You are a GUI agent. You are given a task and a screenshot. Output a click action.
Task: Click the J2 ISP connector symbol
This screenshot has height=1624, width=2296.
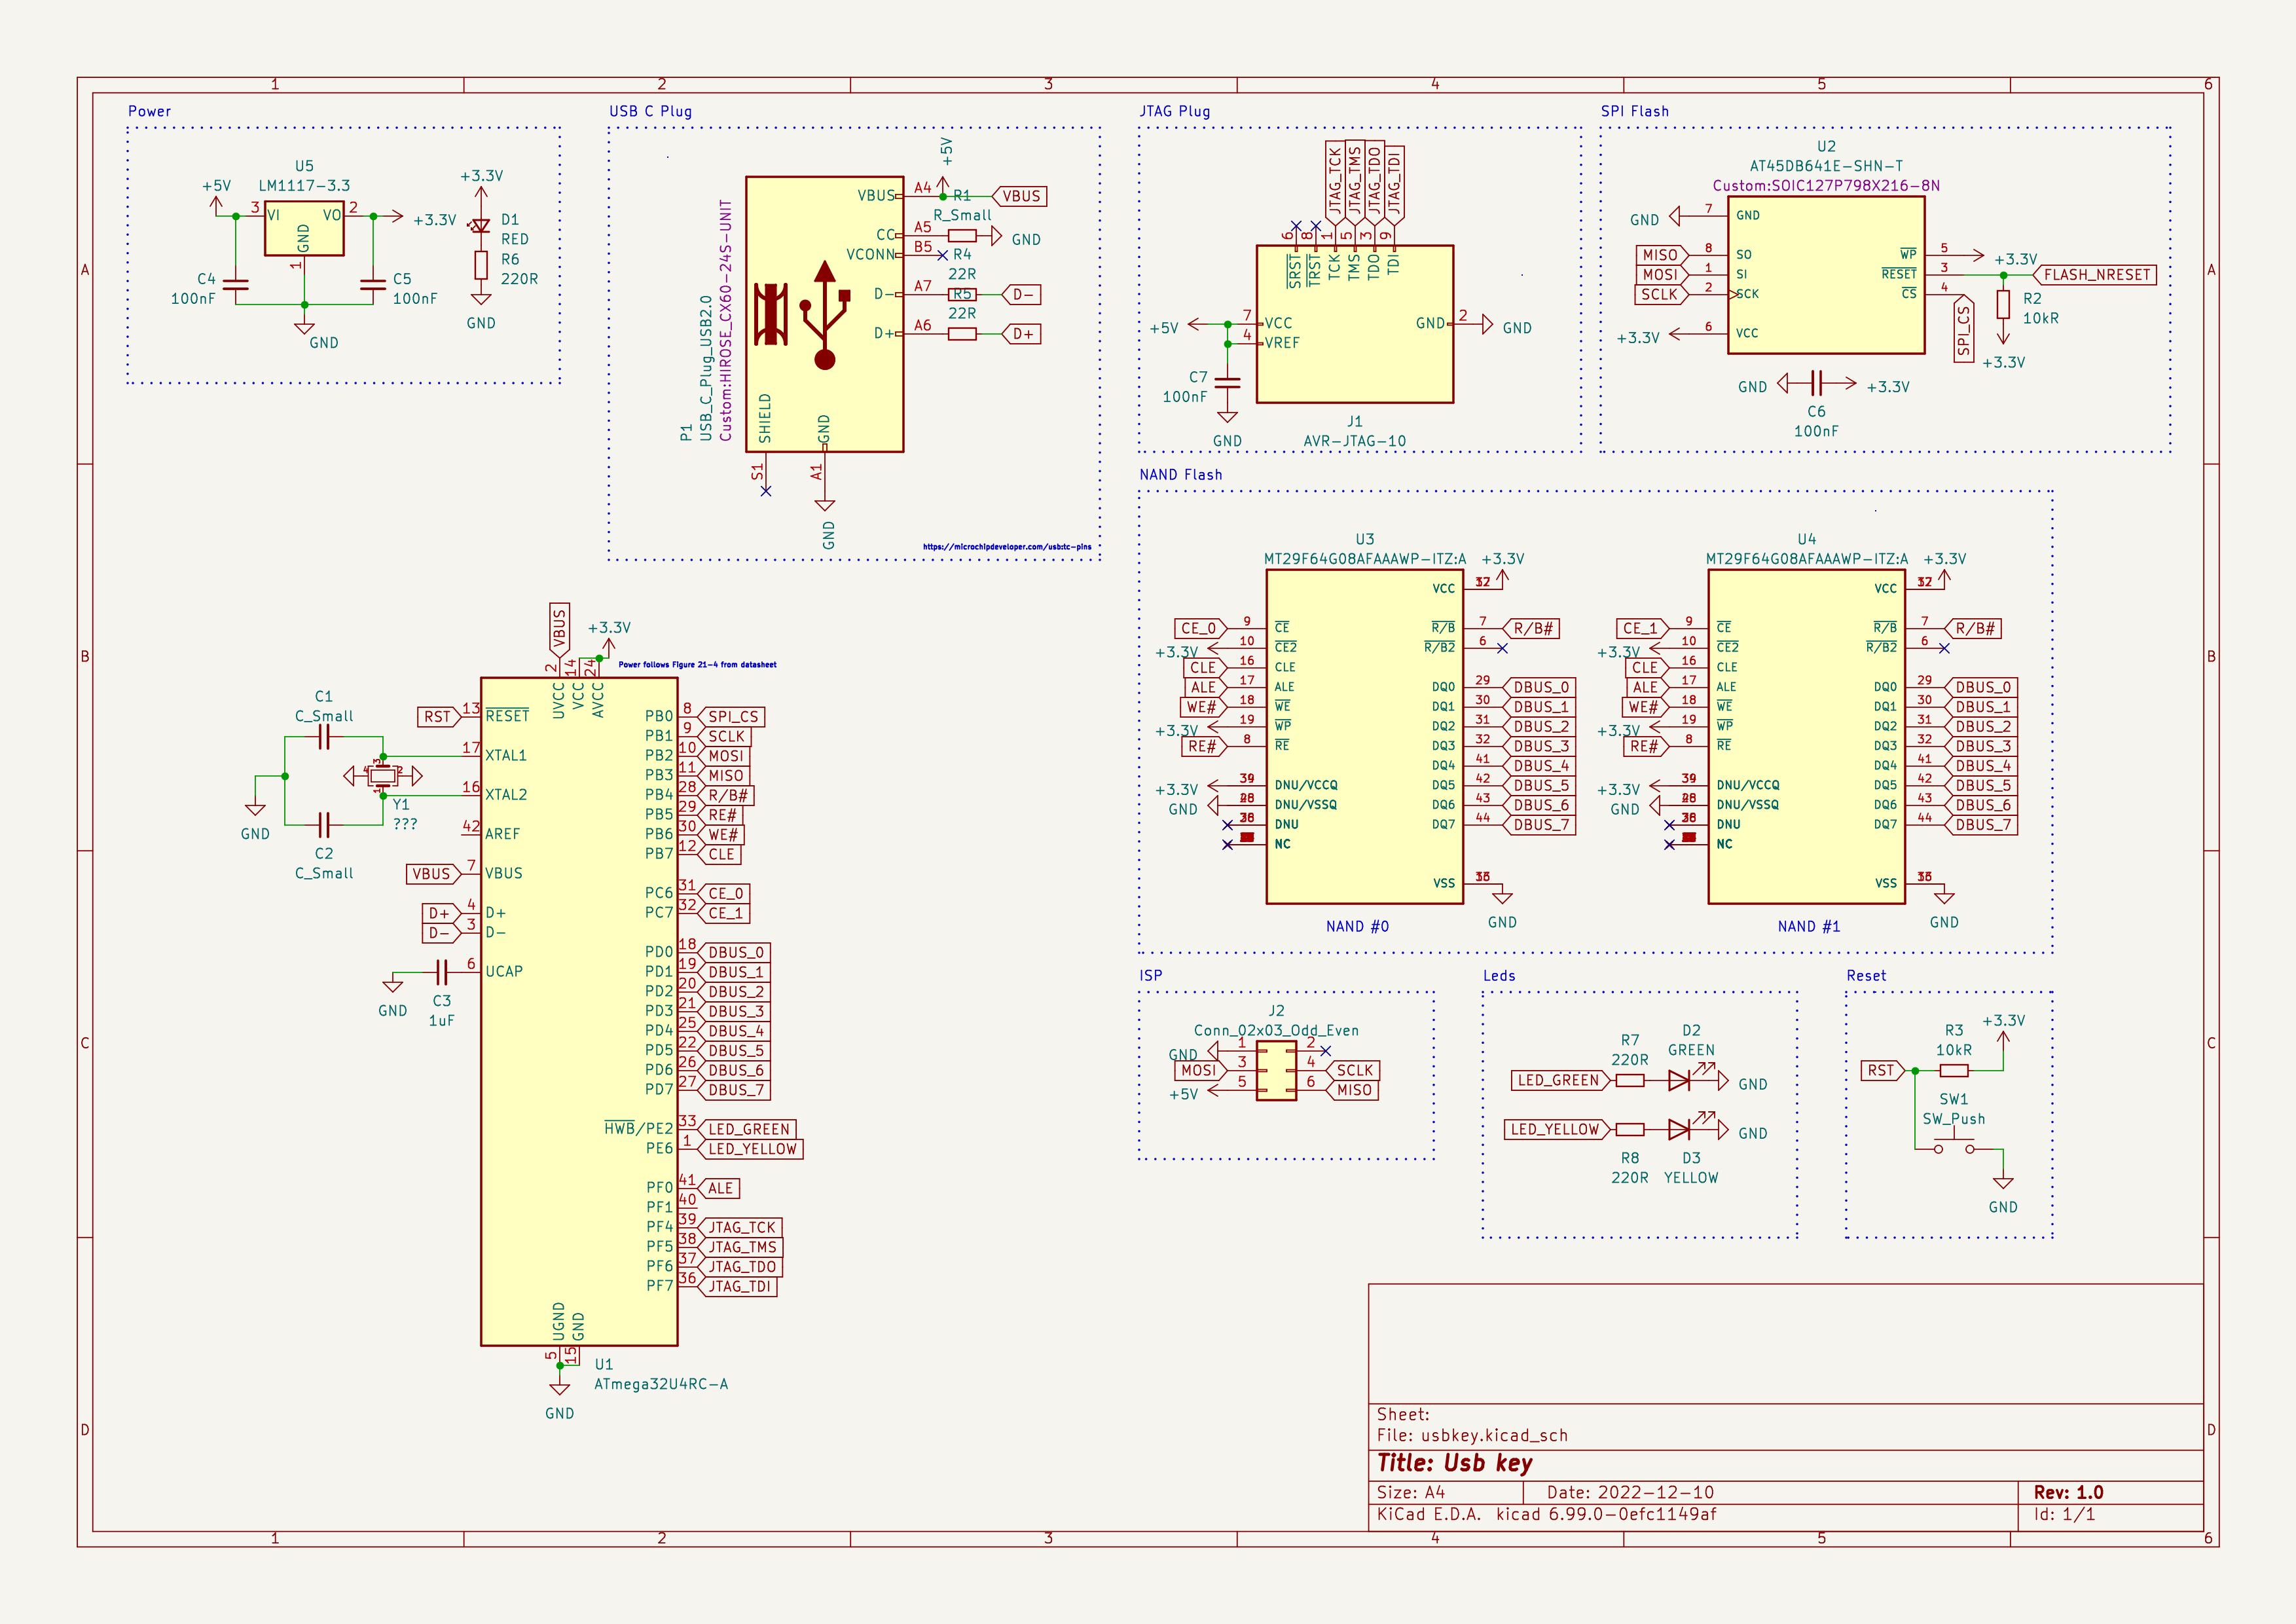(1276, 1071)
